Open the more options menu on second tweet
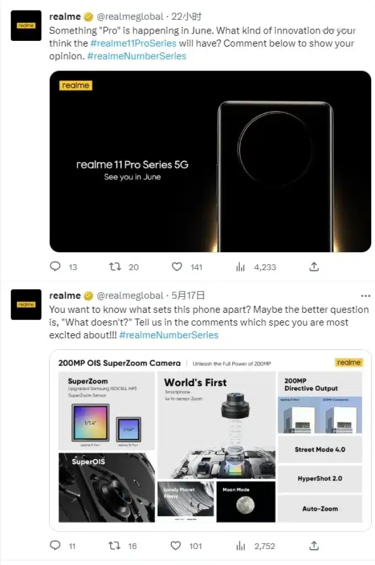Image resolution: width=375 pixels, height=565 pixels. (365, 296)
